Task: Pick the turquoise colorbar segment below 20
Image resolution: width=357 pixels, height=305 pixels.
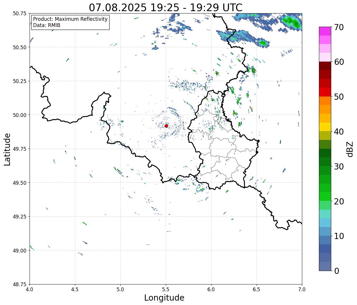Action: tap(325, 214)
